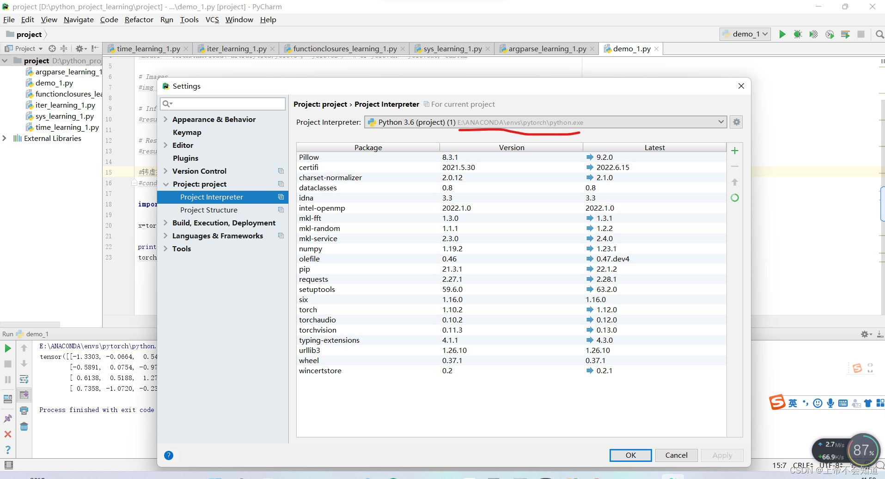Collapse all in Project pane

pyautogui.click(x=64, y=49)
